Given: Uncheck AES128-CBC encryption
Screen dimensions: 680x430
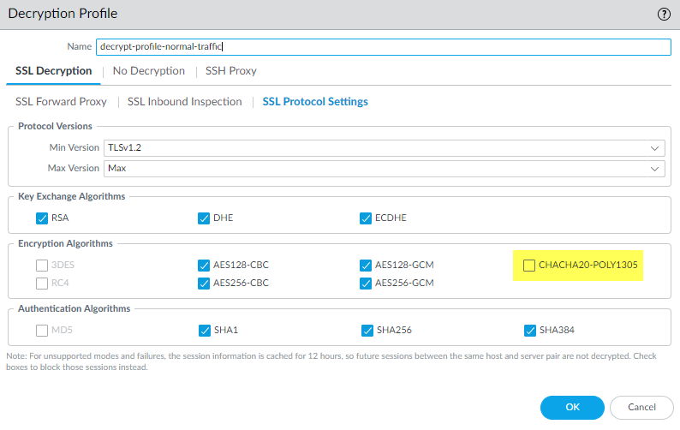Looking at the screenshot, I should click(204, 266).
